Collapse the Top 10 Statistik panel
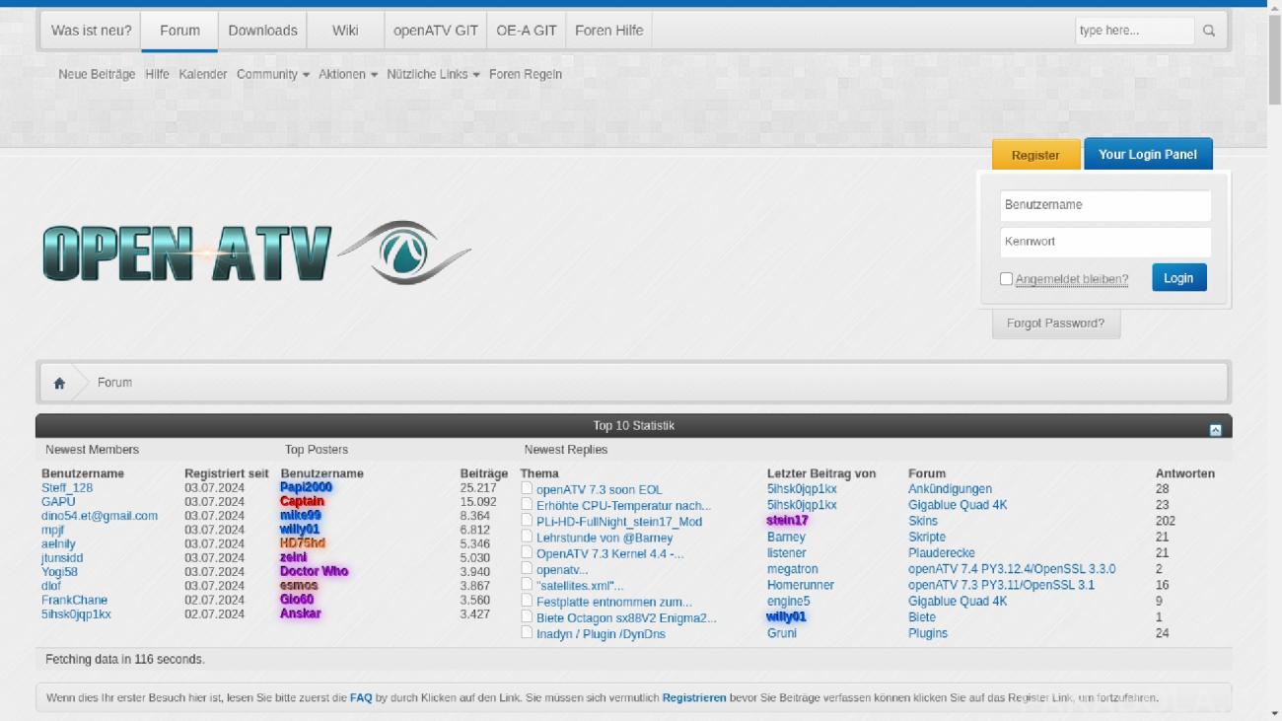The height and width of the screenshot is (721, 1282). click(1215, 430)
